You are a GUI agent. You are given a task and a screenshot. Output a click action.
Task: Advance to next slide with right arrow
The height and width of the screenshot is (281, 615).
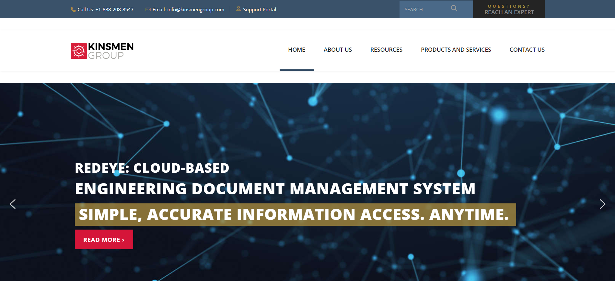[x=602, y=204]
